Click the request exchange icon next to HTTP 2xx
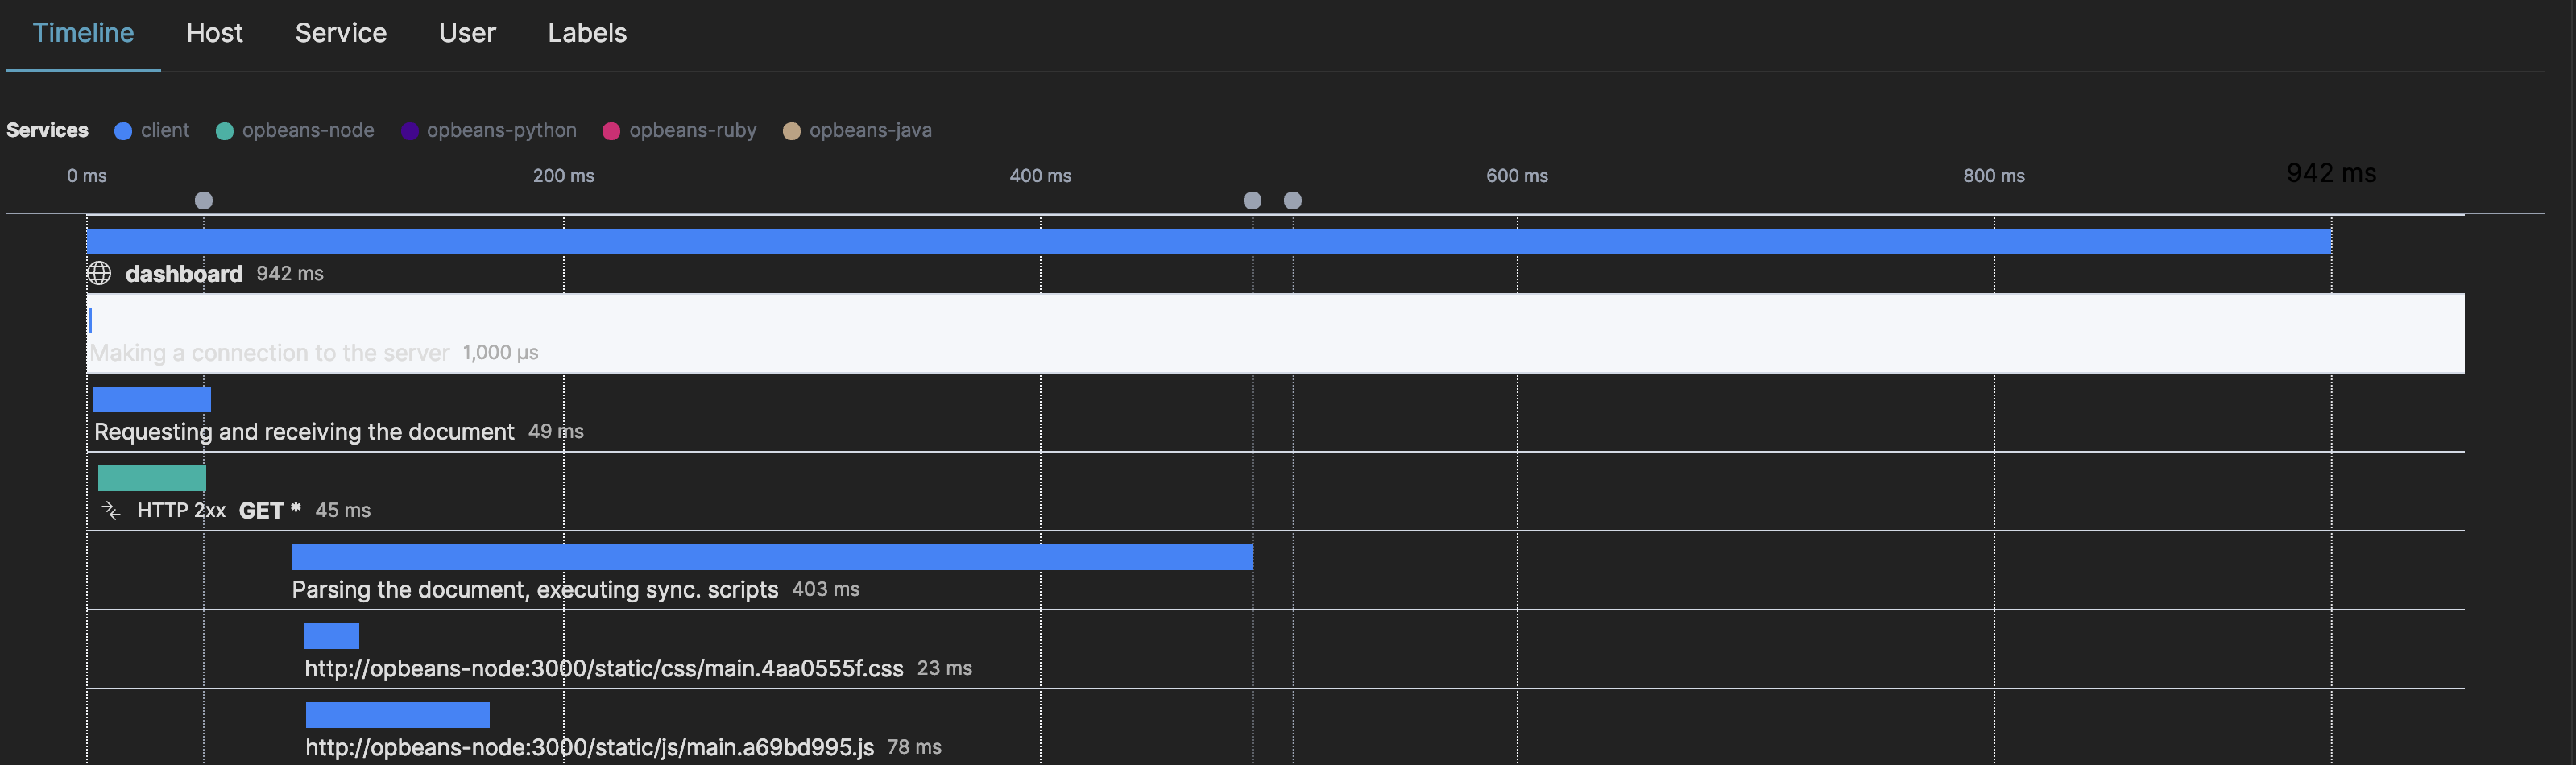This screenshot has width=2576, height=765. point(110,509)
